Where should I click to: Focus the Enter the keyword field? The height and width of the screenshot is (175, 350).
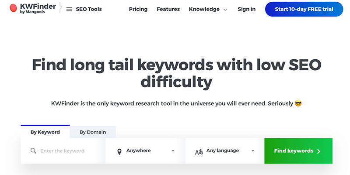(63, 151)
